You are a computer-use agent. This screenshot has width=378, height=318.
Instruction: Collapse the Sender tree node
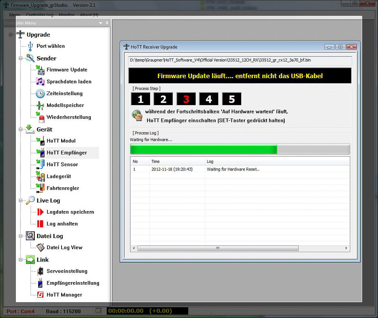(x=21, y=59)
